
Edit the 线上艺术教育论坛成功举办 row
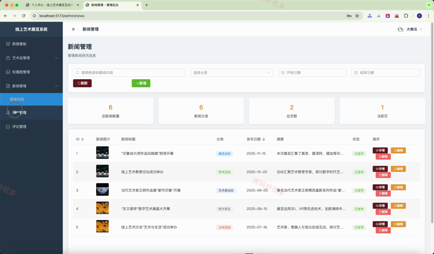click(x=398, y=169)
